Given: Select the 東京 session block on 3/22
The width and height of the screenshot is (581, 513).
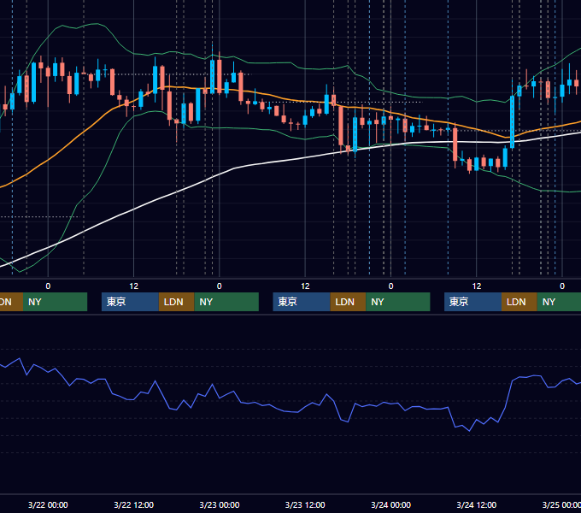Looking at the screenshot, I should pyautogui.click(x=130, y=302).
